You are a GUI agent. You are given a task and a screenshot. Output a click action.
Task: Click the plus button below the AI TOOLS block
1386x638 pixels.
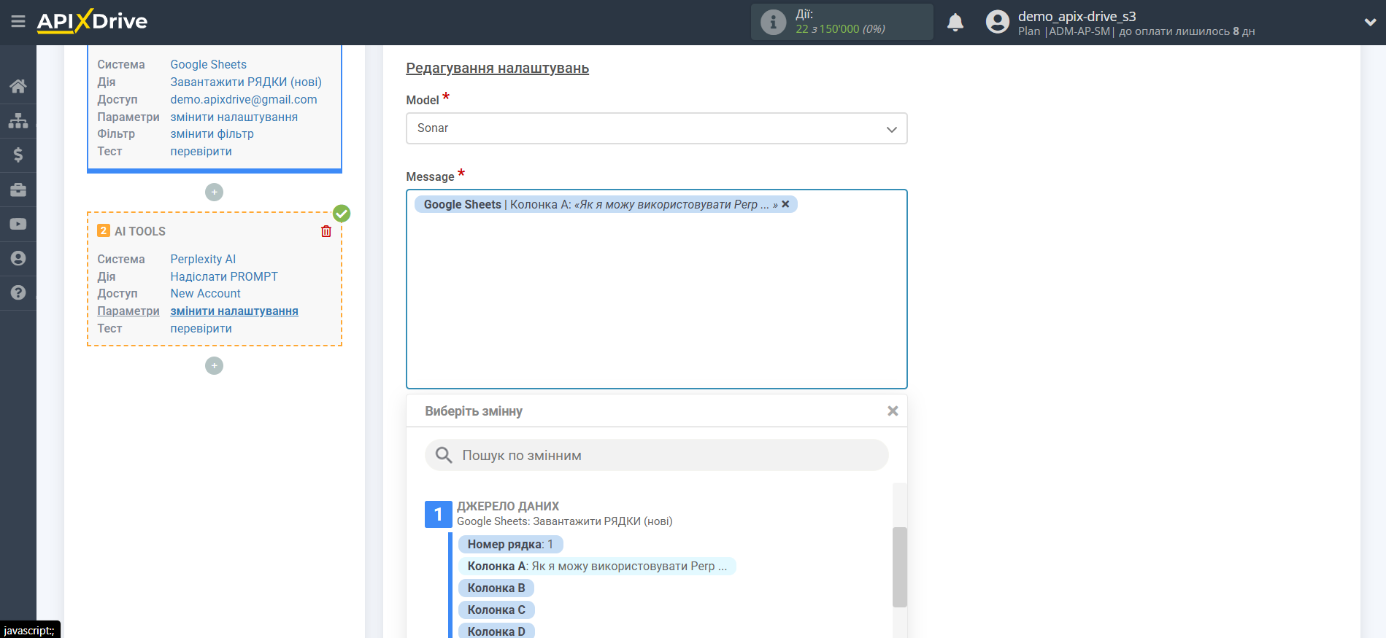point(214,365)
